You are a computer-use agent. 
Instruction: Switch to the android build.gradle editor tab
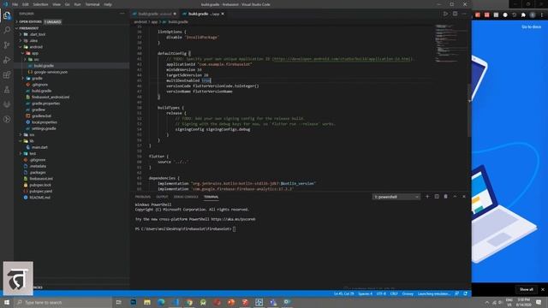coord(154,14)
